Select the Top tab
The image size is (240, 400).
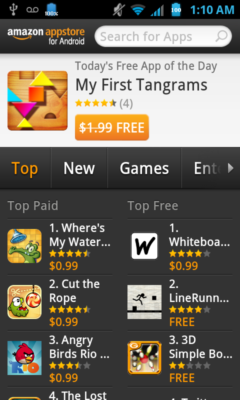tap(24, 168)
